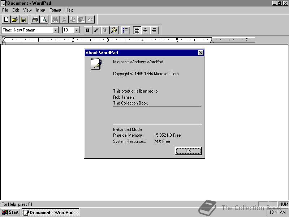
Task: Open the Format menu
Action: pos(55,10)
